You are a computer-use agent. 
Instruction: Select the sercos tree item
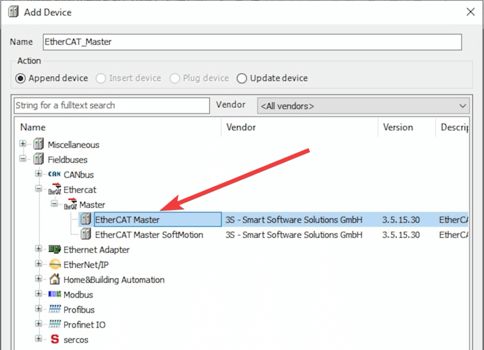[x=76, y=340]
